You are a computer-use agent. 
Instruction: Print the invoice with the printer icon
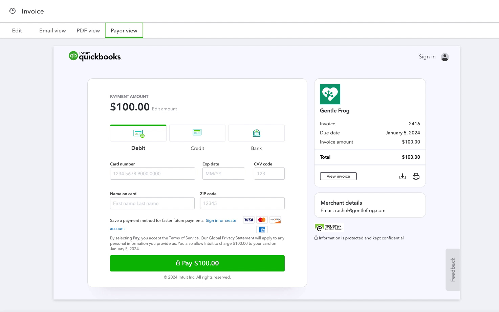pyautogui.click(x=416, y=176)
